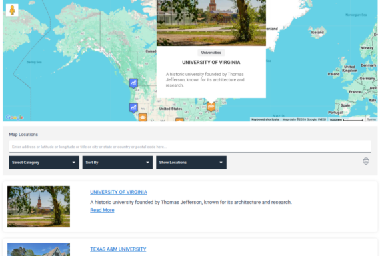
Task: Click the University of Virginia listing thumbnail
Action: tap(39, 207)
